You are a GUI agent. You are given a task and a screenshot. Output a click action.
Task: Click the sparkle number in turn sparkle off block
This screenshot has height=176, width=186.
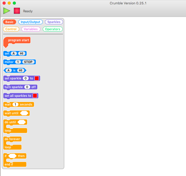[27, 87]
